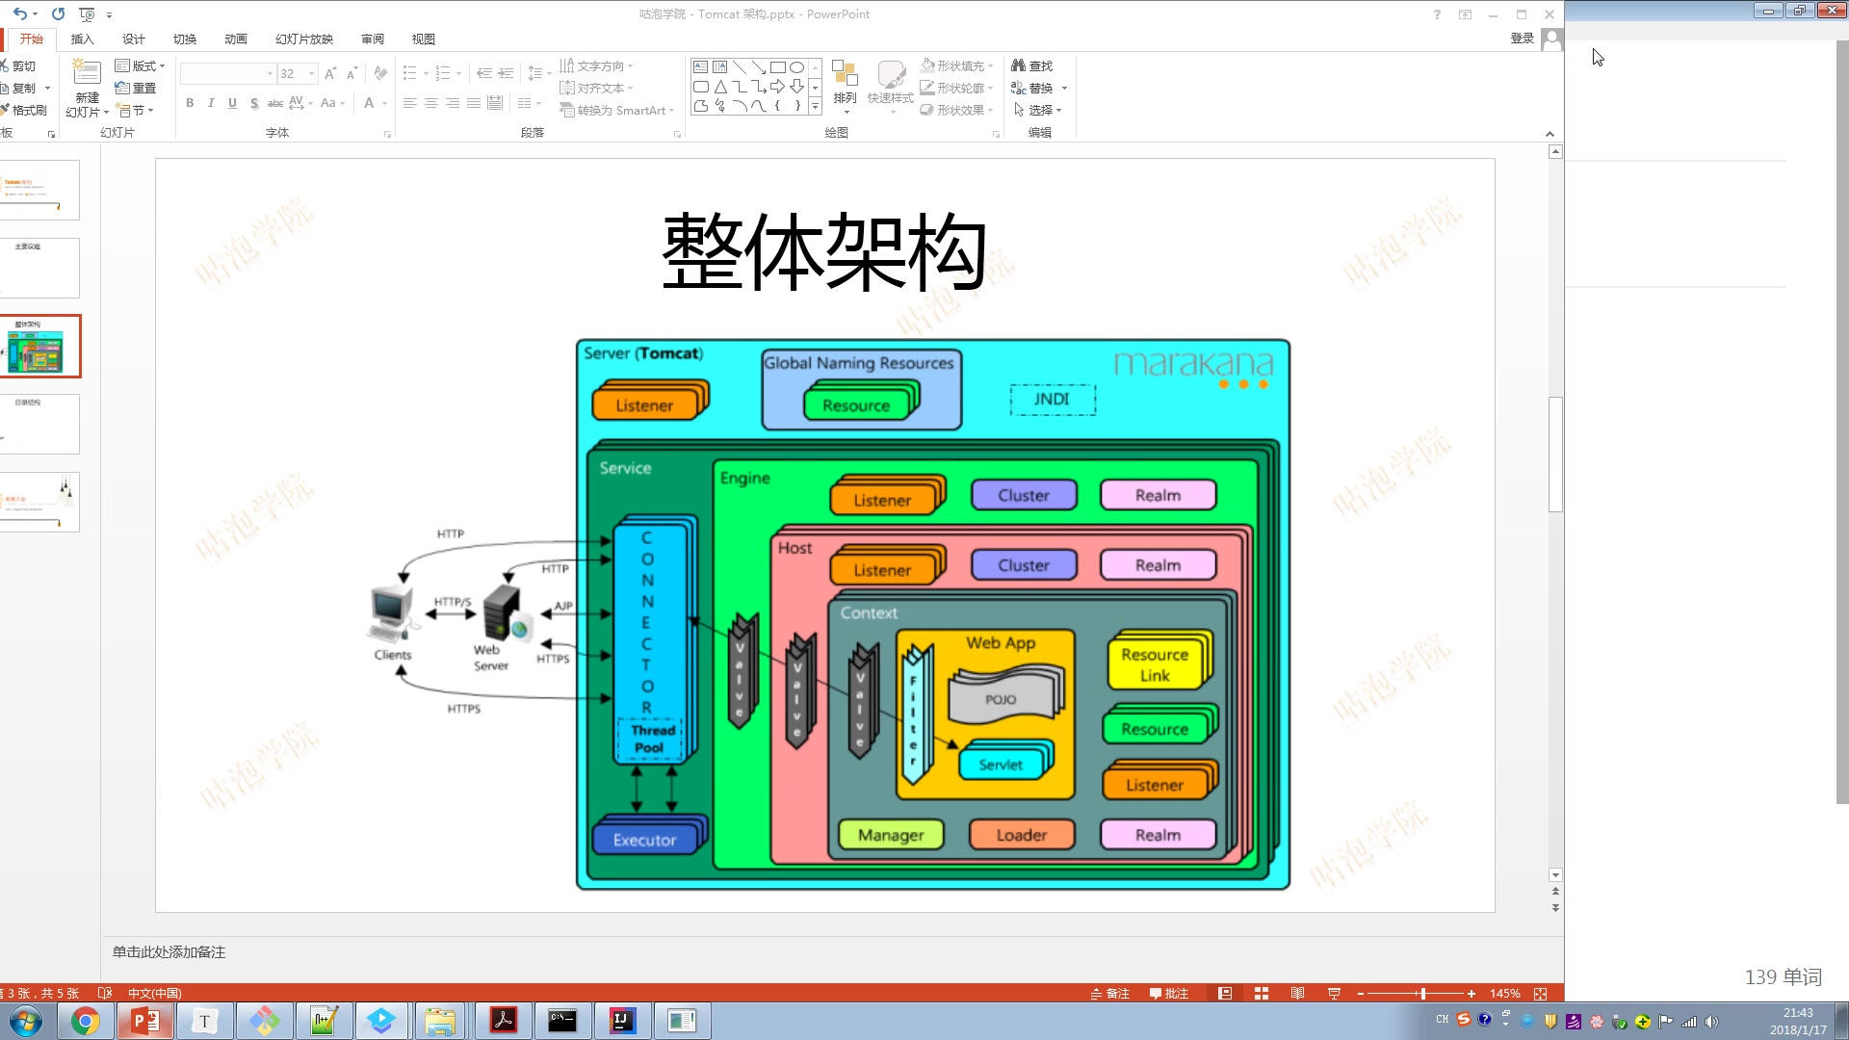The height and width of the screenshot is (1040, 1849).
Task: Collapse the ribbon with the up chevron
Action: tap(1550, 134)
